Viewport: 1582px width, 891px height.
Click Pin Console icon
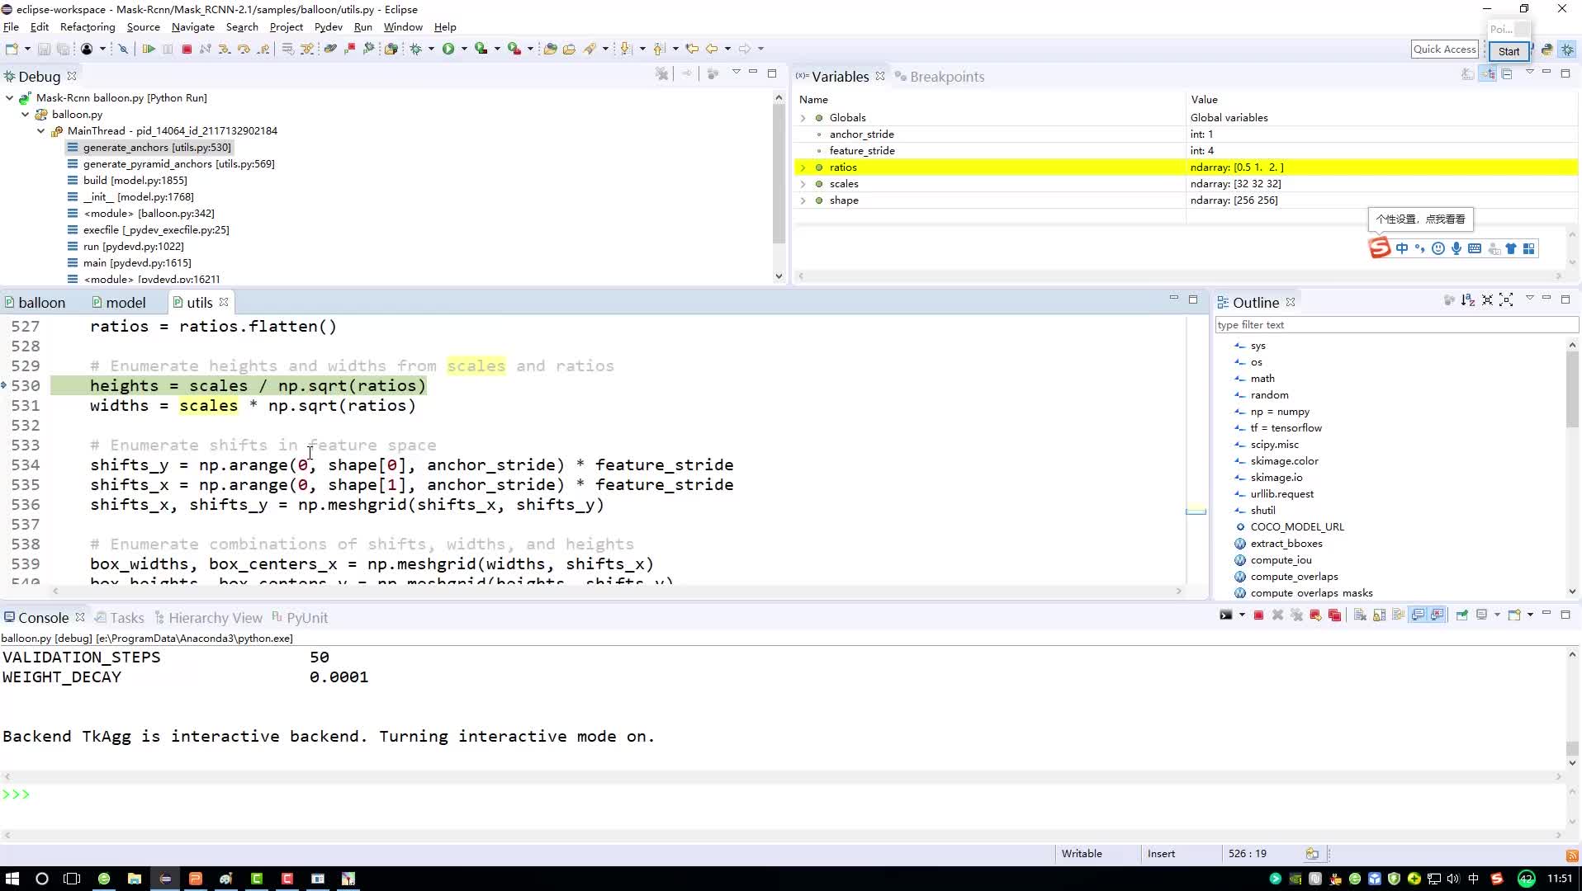[1462, 615]
